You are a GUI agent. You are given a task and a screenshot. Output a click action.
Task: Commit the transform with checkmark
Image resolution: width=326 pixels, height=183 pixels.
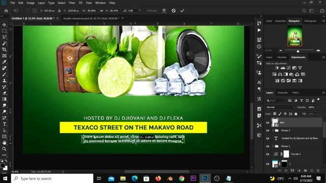click(x=182, y=11)
